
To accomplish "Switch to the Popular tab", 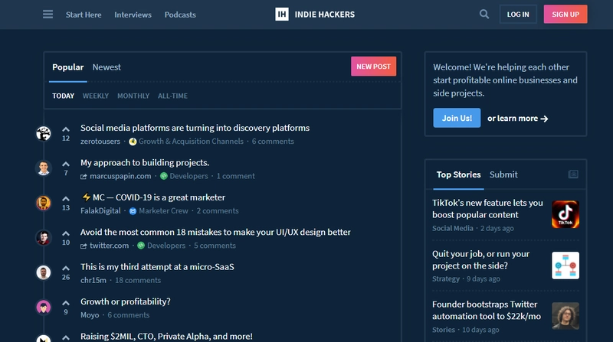I will click(x=68, y=67).
